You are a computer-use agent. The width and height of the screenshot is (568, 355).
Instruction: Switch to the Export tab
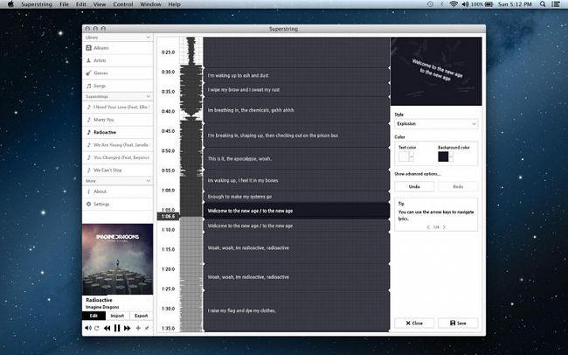(x=141, y=316)
